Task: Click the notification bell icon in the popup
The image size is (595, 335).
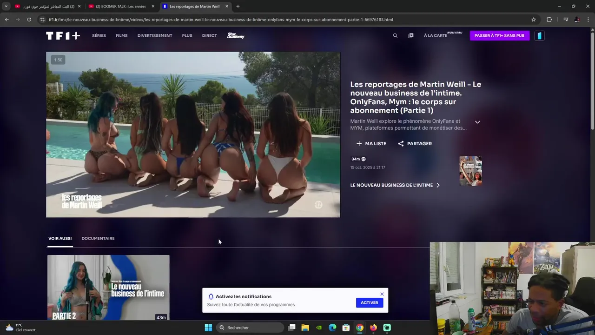Action: tap(211, 296)
